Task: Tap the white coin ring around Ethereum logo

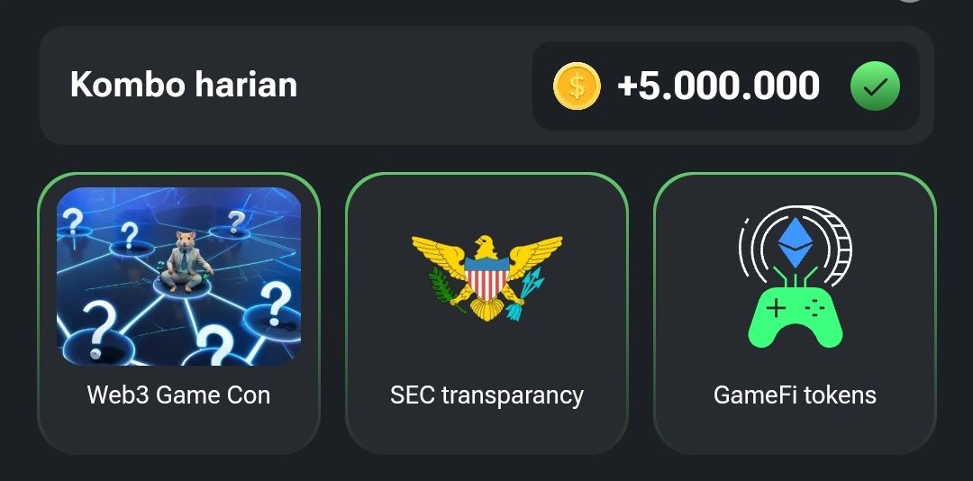Action: (x=796, y=243)
